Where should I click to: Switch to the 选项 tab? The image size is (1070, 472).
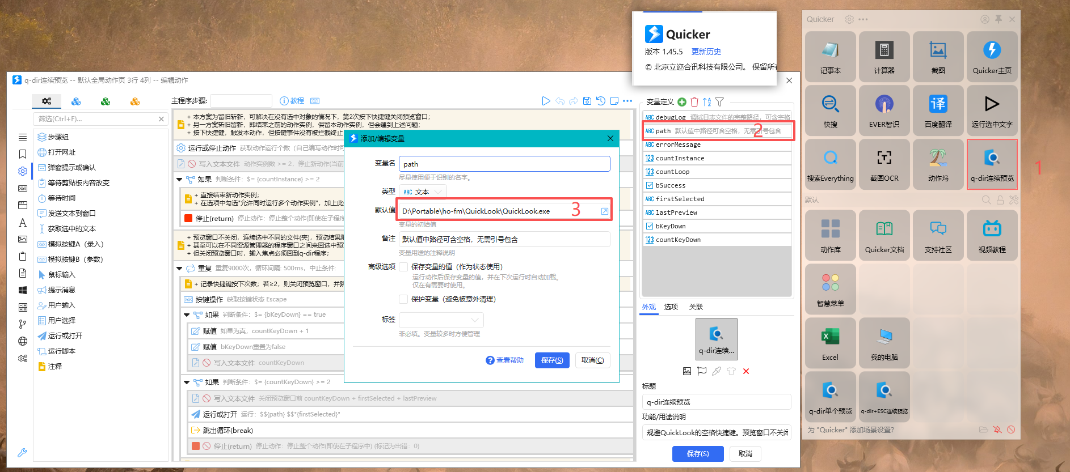[671, 307]
